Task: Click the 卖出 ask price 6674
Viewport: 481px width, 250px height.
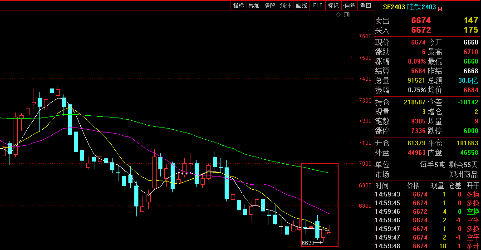Action: tap(421, 20)
